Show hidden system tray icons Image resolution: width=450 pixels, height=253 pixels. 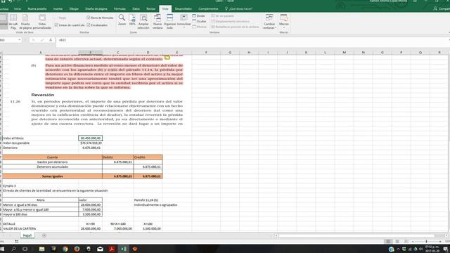pyautogui.click(x=398, y=249)
